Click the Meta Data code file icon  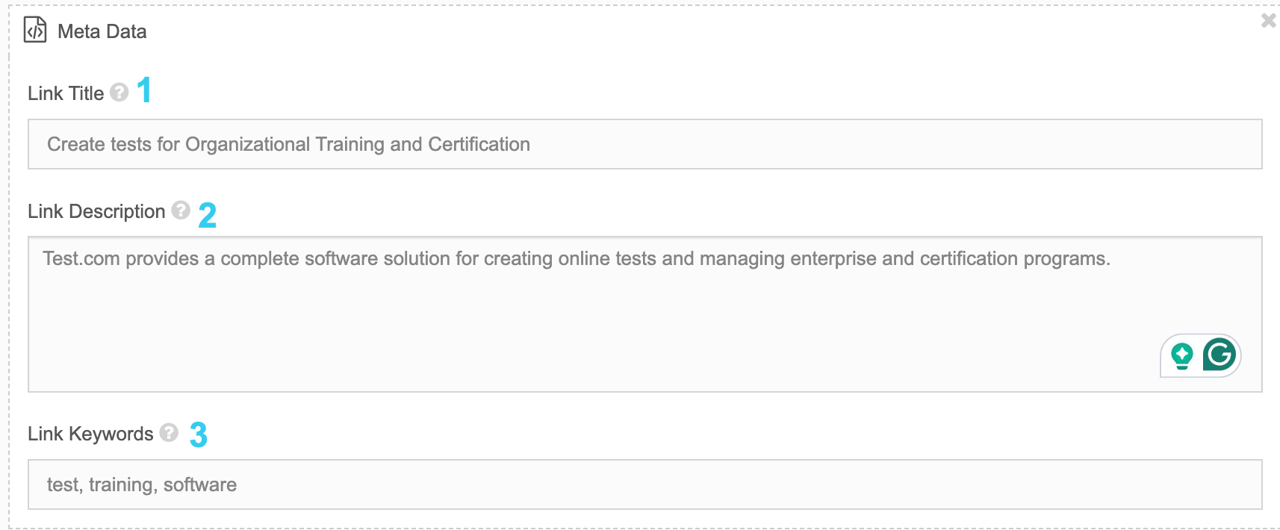[x=35, y=31]
